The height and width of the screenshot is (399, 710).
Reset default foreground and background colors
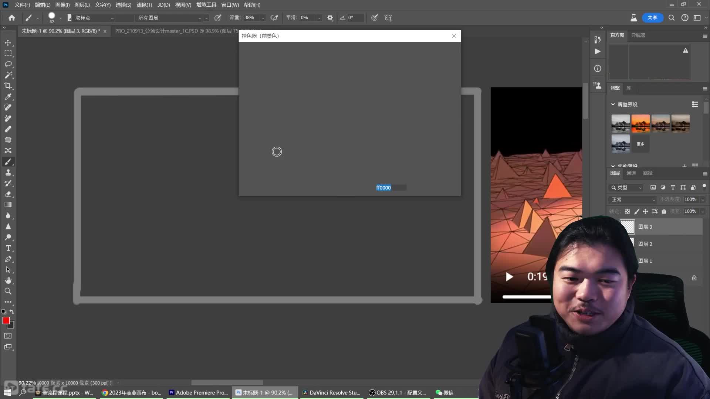click(x=4, y=312)
